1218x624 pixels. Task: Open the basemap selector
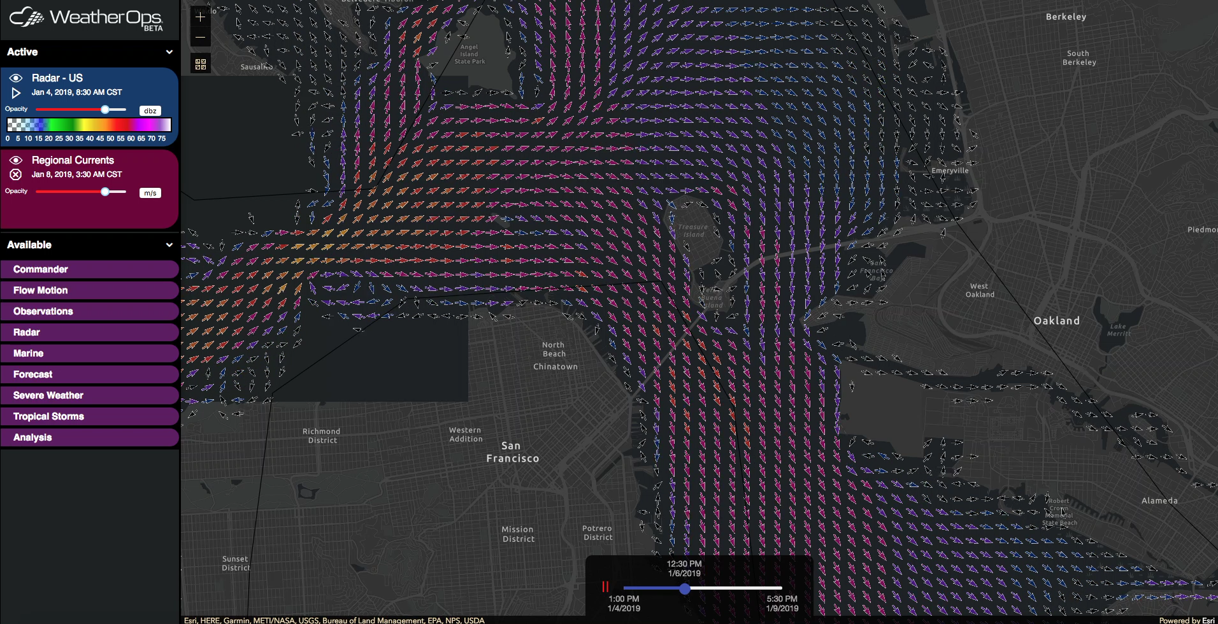tap(201, 63)
